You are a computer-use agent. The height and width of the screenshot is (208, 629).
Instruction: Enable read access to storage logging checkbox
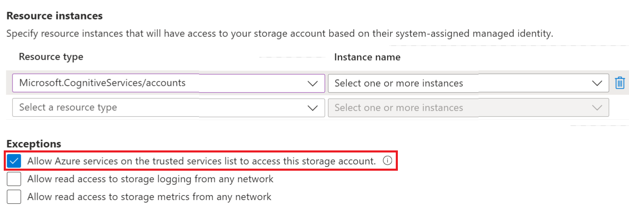[x=14, y=179]
